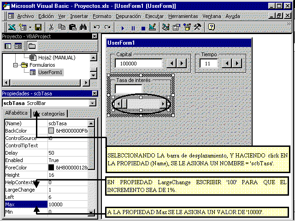The image size is (295, 221).
Task: Show the Toolbox with hammer icon
Action: pyautogui.click(x=198, y=28)
